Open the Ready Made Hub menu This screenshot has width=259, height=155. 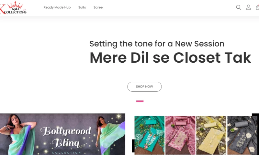pos(57,7)
